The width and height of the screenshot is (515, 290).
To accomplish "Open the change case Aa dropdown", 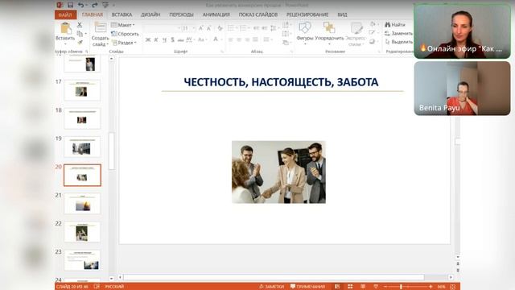I will (x=202, y=39).
